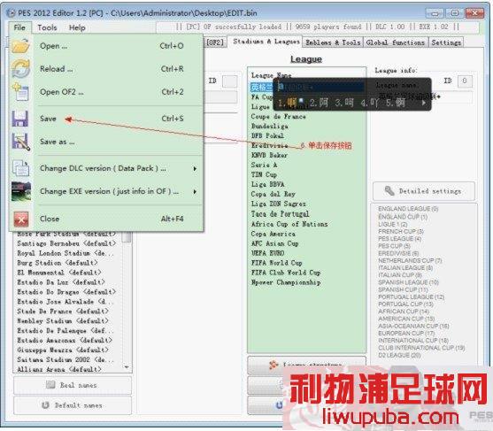Show more IME character candidates arrow

click(423, 103)
